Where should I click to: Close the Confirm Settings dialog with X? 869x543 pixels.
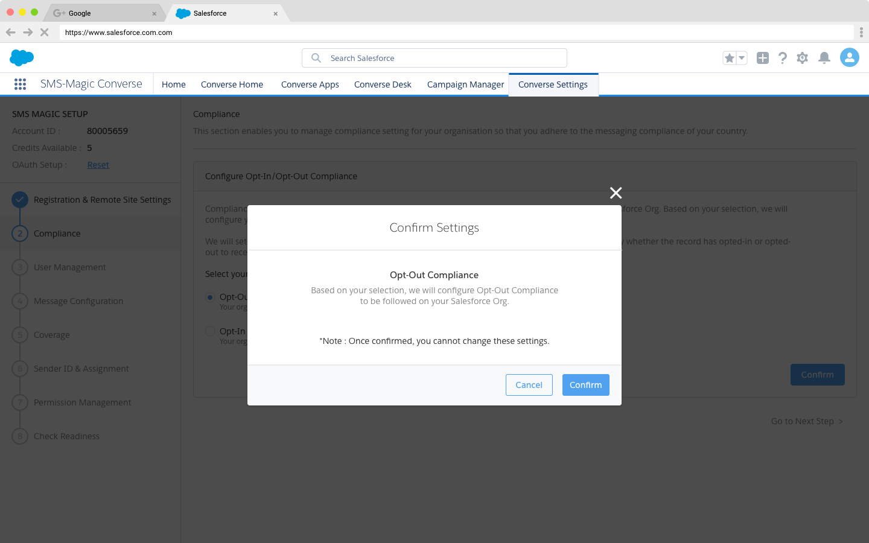[616, 193]
